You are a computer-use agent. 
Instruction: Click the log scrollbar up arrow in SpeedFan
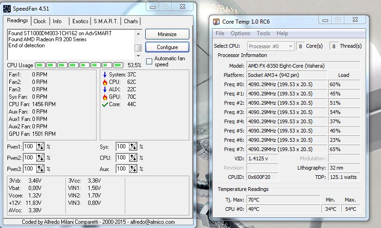(138, 33)
